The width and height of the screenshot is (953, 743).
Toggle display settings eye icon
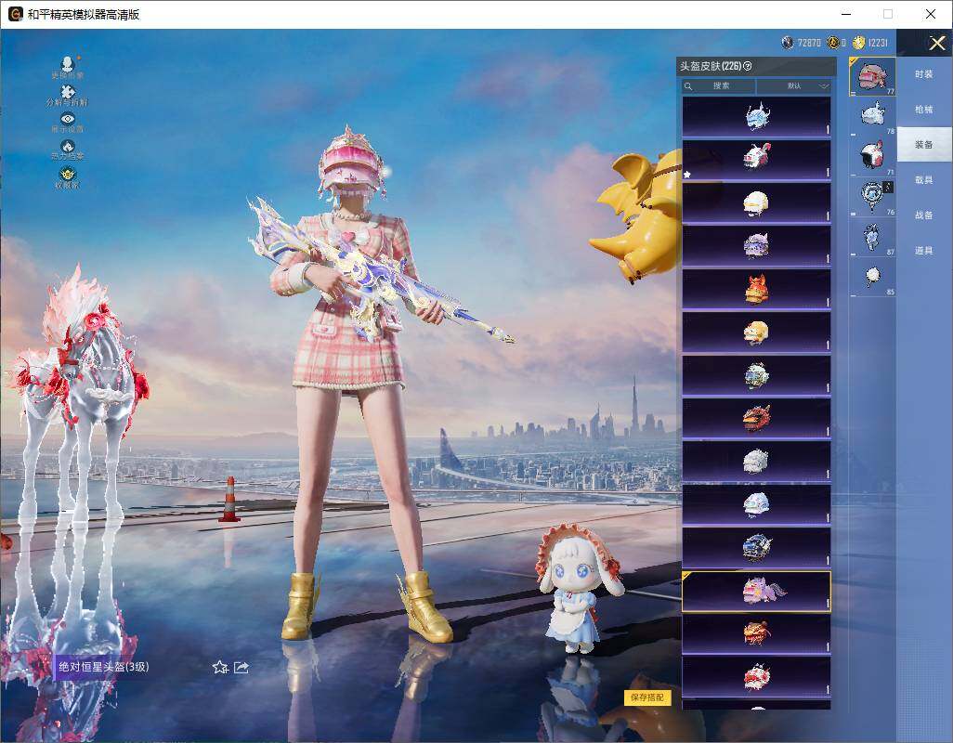tap(68, 123)
